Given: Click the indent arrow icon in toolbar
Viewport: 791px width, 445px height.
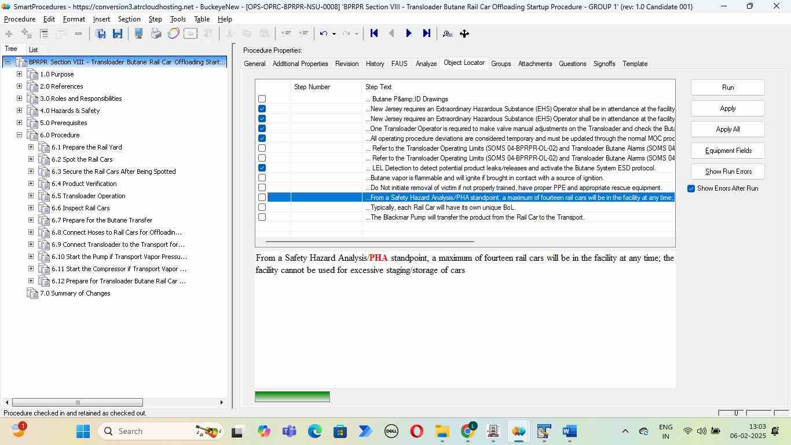Looking at the screenshot, I should click(x=303, y=34).
